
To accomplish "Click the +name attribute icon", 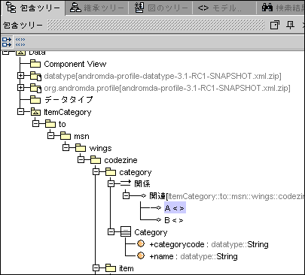I will click(x=141, y=255).
